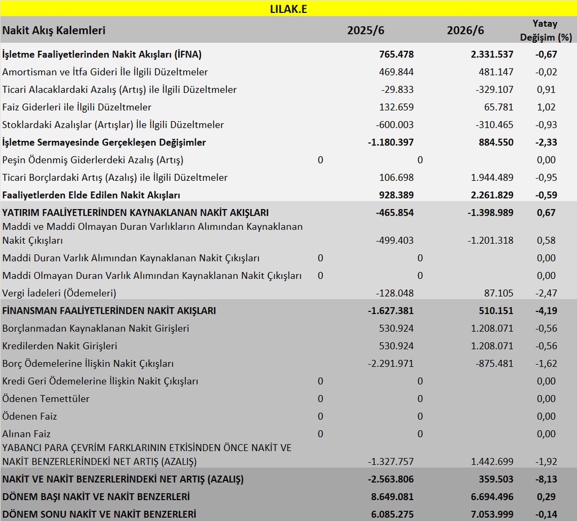Select the LILAK.E title header cell
The width and height of the screenshot is (577, 521).
coord(288,9)
